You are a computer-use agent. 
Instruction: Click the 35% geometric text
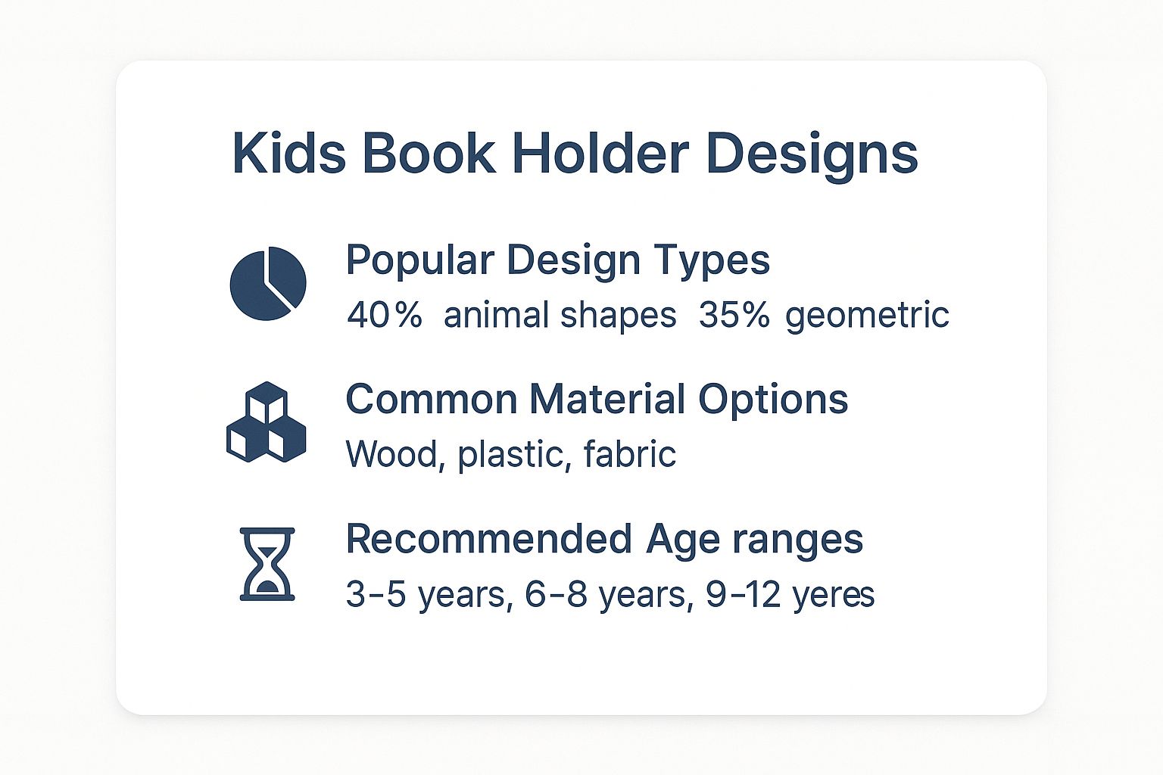point(824,316)
